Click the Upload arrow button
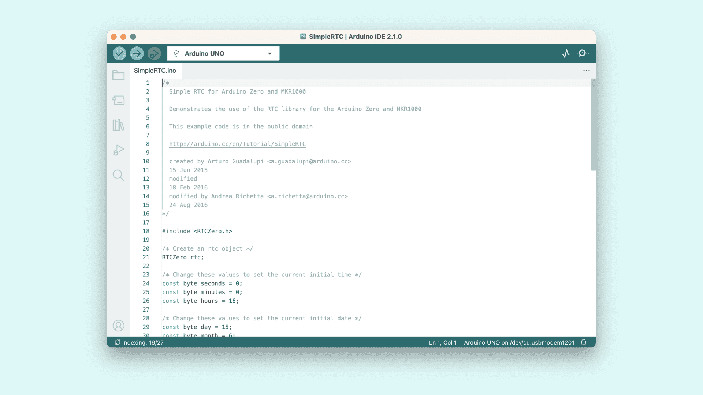Image resolution: width=703 pixels, height=395 pixels. (137, 53)
